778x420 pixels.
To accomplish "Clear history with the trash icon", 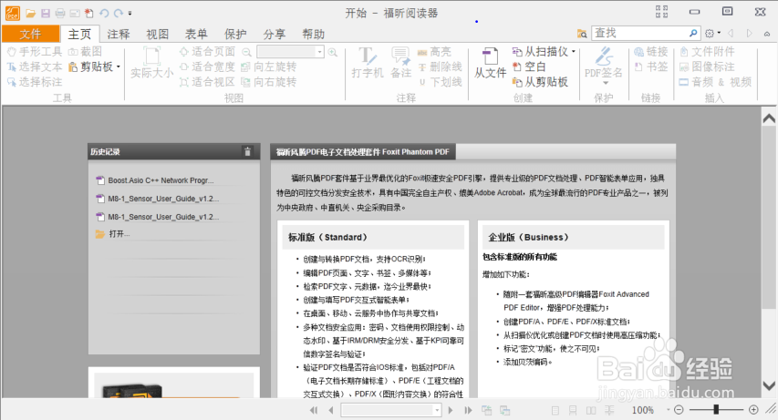I will 247,152.
